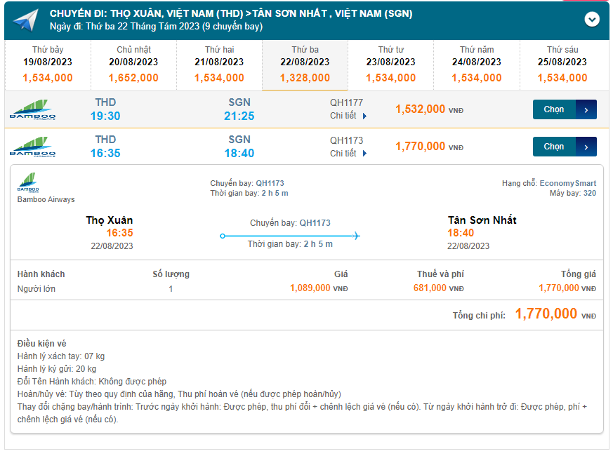
Task: Choose the 16:35 flight with Chọn
Action: pos(554,147)
